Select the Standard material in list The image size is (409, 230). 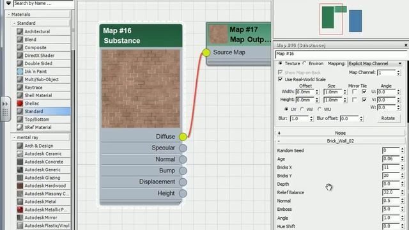(43, 111)
